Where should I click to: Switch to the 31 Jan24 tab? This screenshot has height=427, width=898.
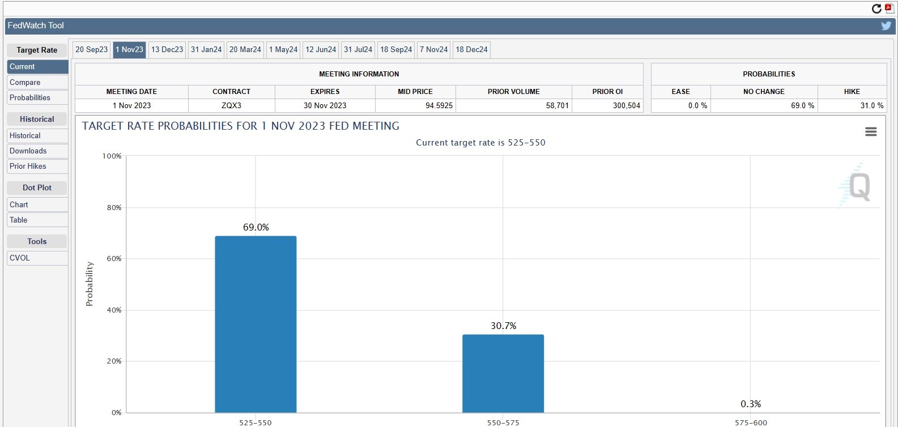(206, 50)
